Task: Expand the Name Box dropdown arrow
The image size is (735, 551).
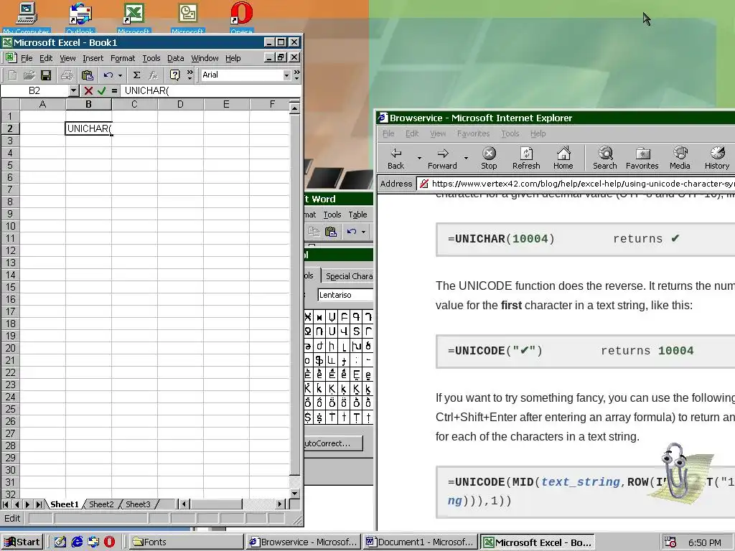Action: [73, 90]
